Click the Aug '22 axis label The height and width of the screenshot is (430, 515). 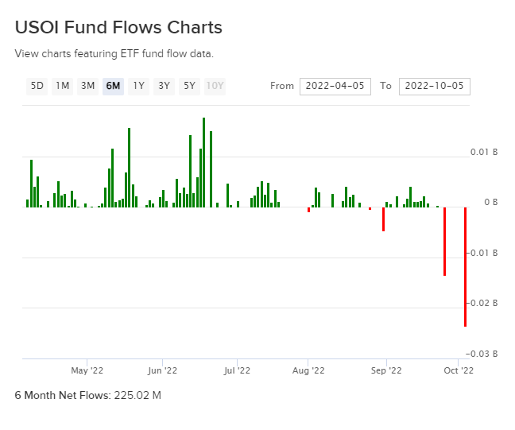pyautogui.click(x=308, y=370)
